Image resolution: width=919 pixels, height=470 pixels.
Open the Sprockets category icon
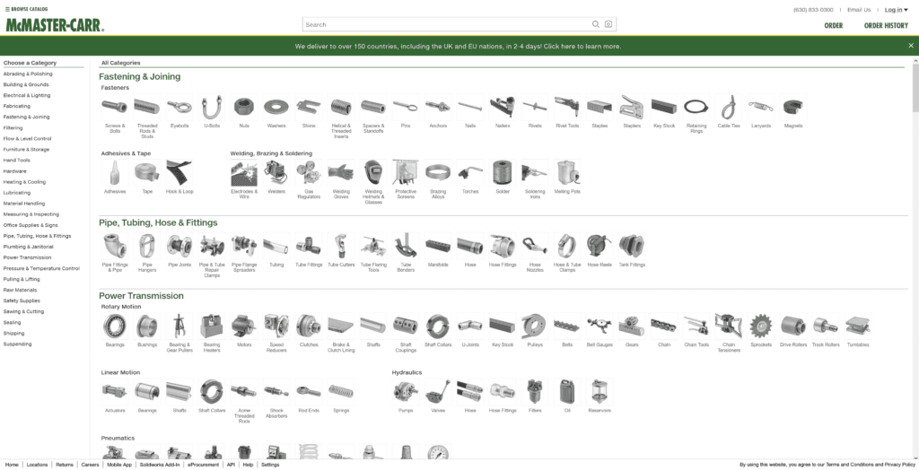pyautogui.click(x=761, y=326)
